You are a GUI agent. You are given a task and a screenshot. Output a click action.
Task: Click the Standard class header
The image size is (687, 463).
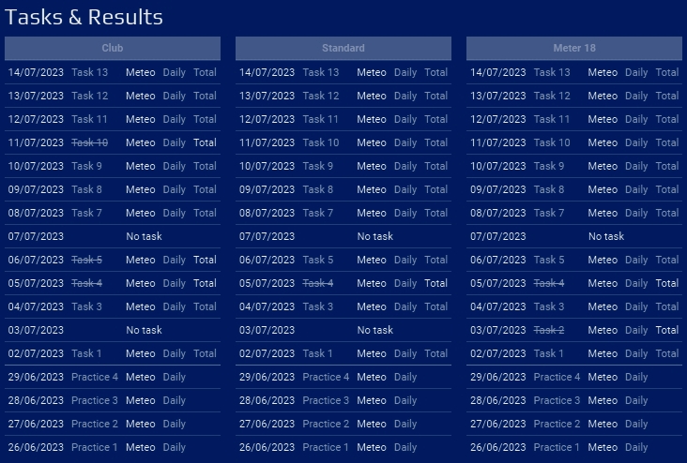[343, 48]
